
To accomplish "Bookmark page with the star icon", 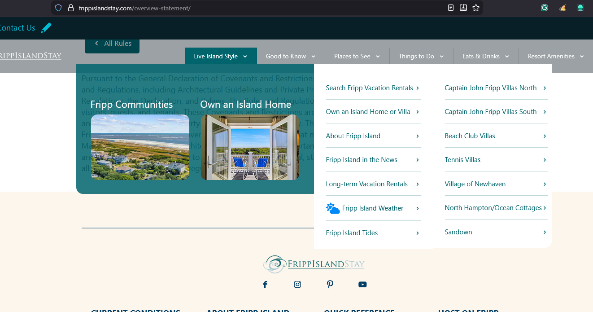I will pyautogui.click(x=476, y=8).
